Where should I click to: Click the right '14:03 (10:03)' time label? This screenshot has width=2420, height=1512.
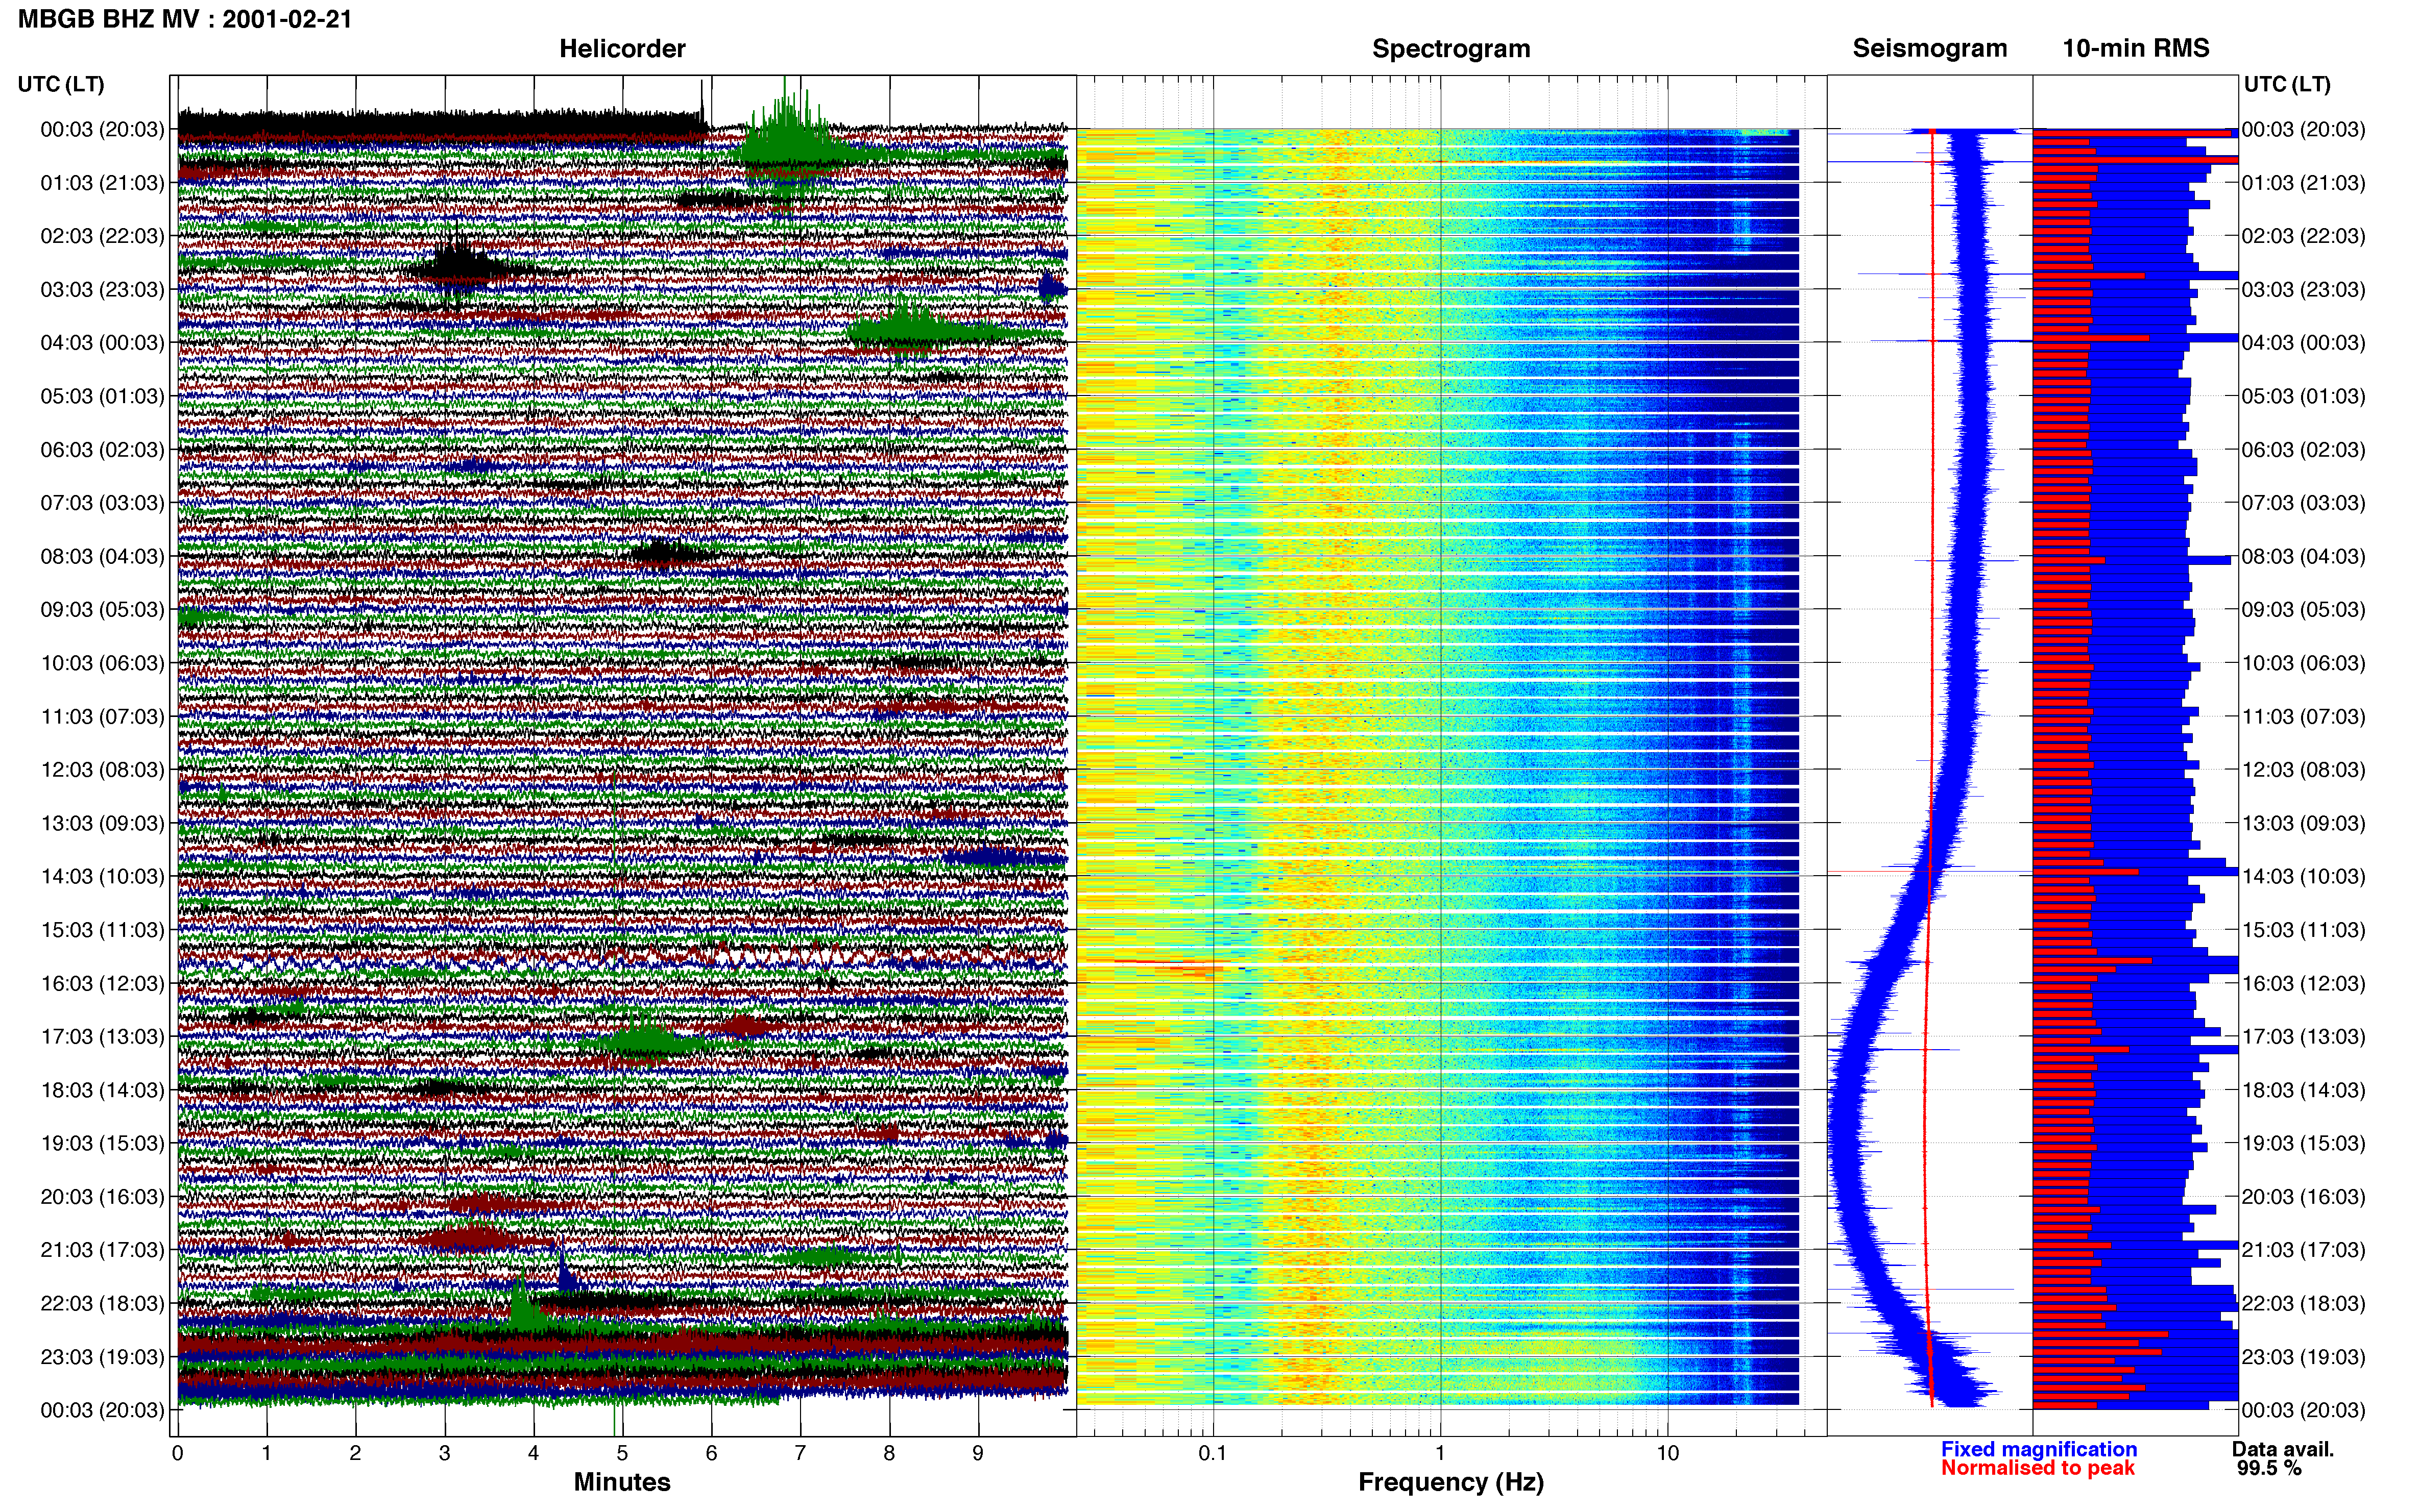tap(2304, 877)
